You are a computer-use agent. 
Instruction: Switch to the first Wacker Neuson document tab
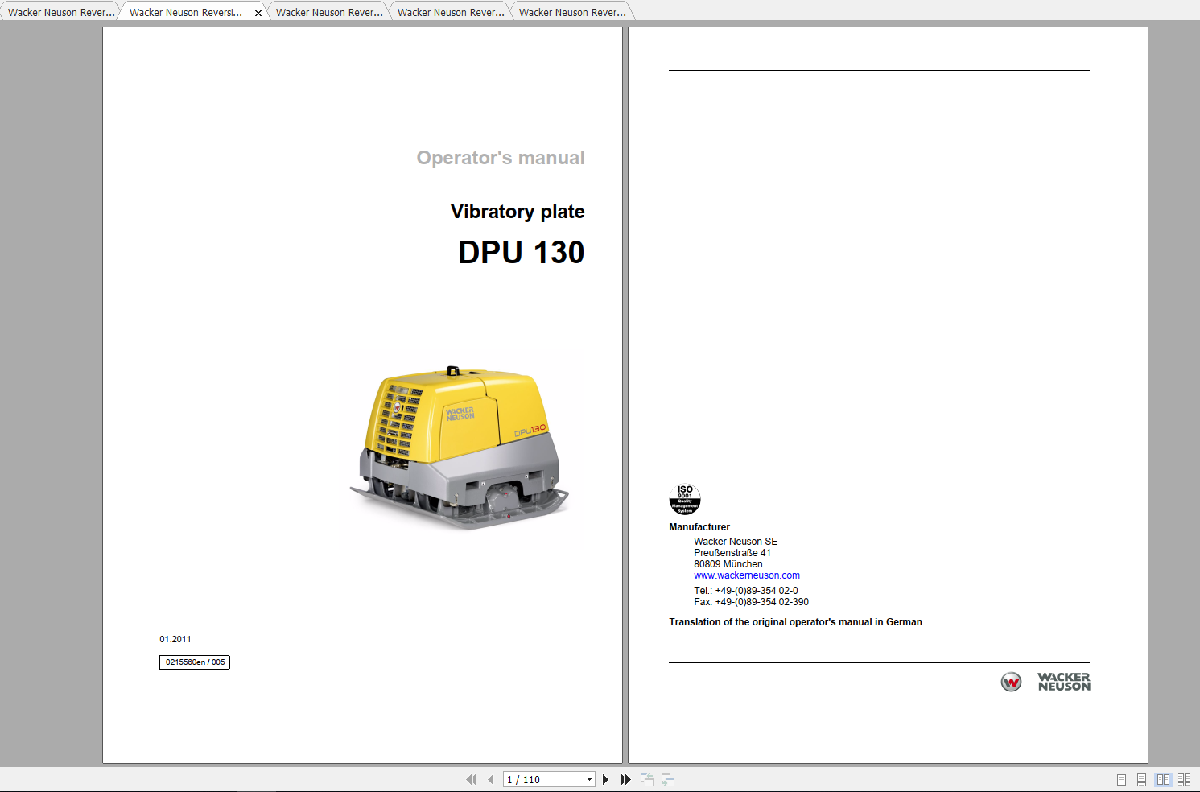(x=61, y=12)
